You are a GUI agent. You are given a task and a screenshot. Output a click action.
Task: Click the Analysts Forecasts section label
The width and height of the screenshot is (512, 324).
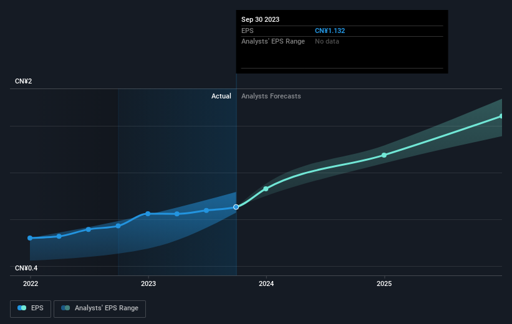[x=271, y=96]
